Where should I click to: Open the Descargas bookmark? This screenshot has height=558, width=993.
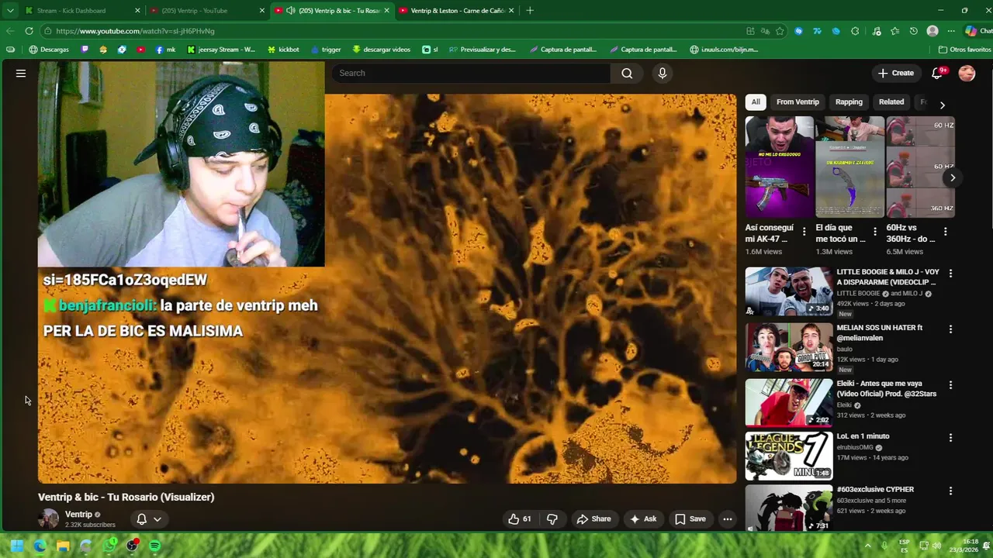click(x=49, y=50)
